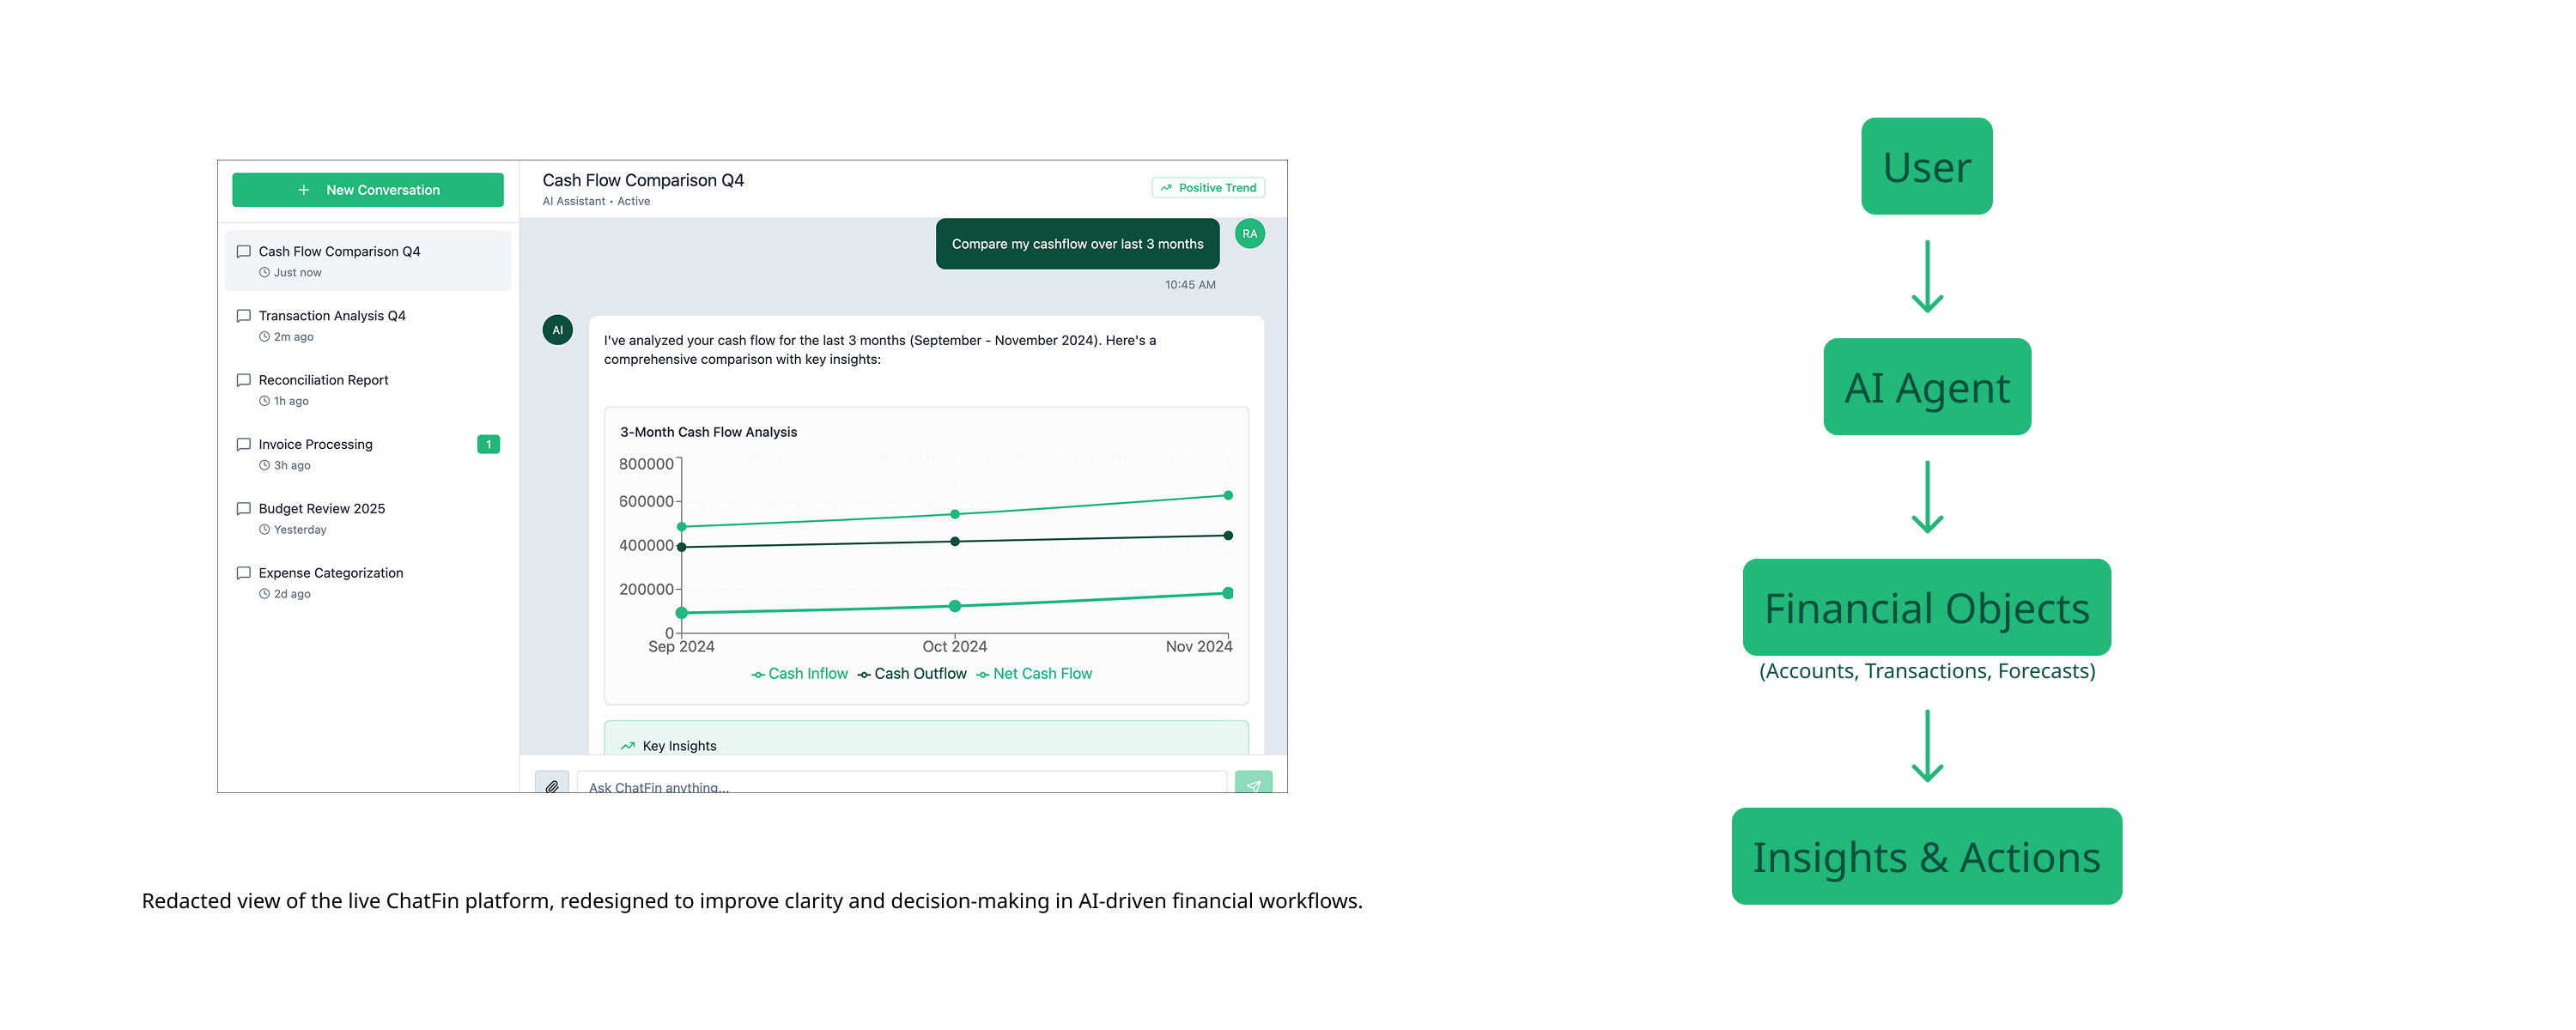Toggle Cash Inflow series in legend
Viewport: 2576px width, 1030px height.
(799, 674)
